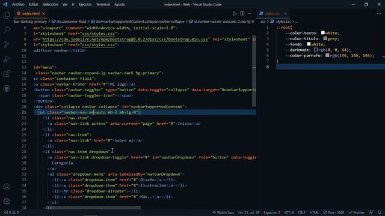Click the Prettier status item
This screenshot has height=216, width=385.
pos(357,212)
